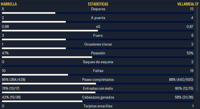Select the Entradas con éxito label

(98, 88)
